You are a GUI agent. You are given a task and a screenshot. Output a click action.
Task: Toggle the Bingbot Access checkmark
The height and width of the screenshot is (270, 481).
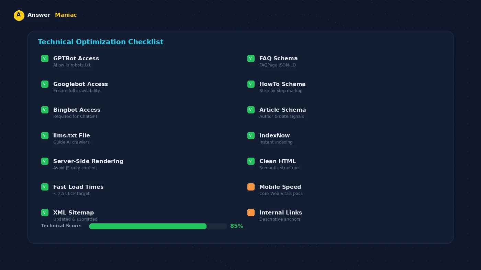(45, 110)
